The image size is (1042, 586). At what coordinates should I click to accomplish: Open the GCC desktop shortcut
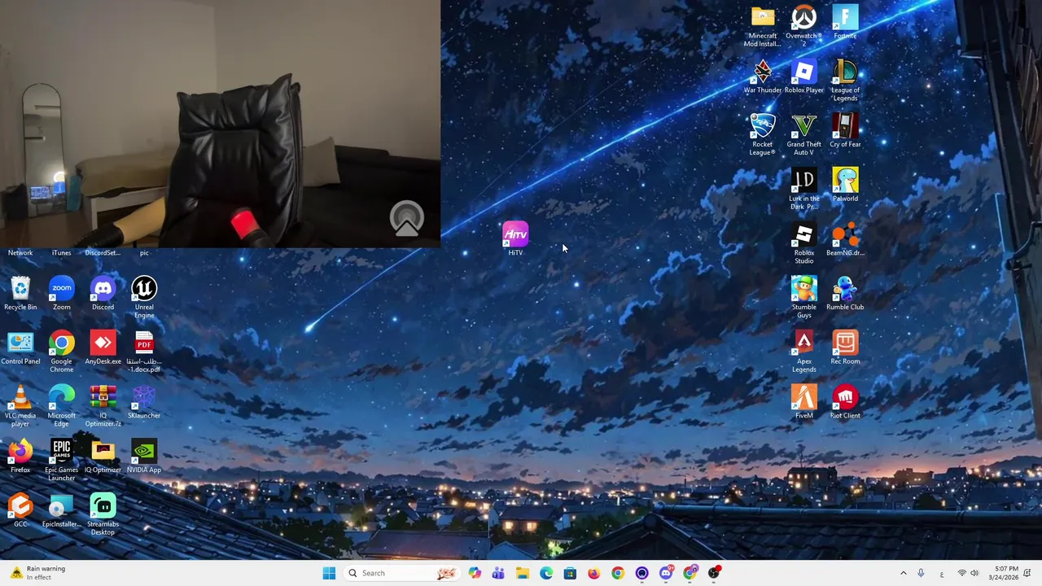tap(20, 511)
